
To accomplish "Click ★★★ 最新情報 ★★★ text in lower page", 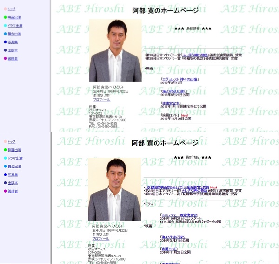I will pyautogui.click(x=193, y=158).
